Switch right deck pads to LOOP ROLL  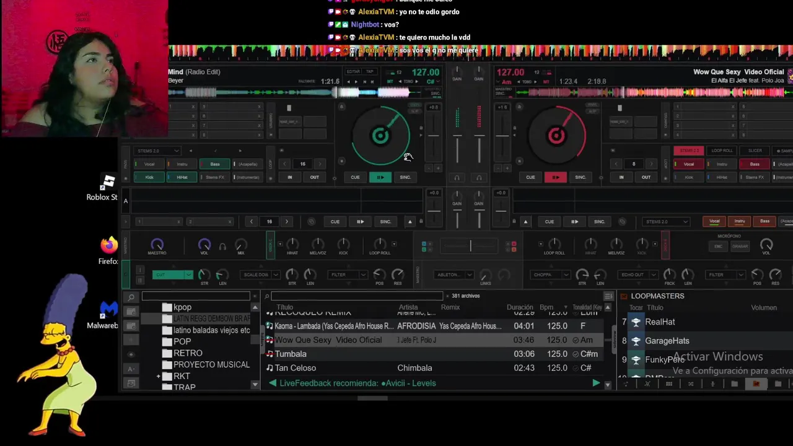point(722,151)
